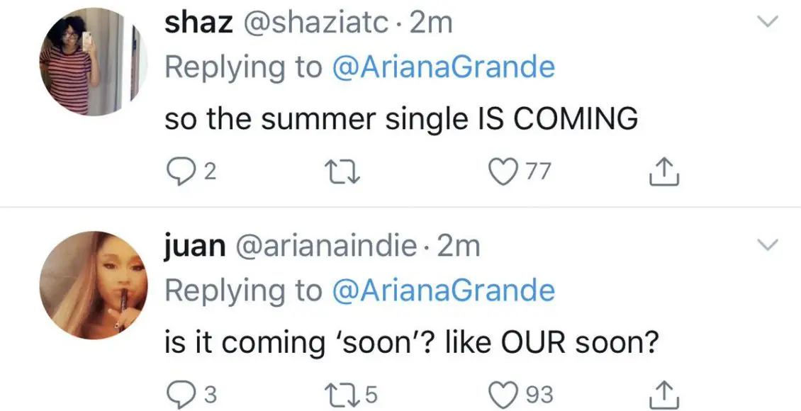This screenshot has height=411, width=801.
Task: Click the display name 'juan'
Action: [x=195, y=247]
